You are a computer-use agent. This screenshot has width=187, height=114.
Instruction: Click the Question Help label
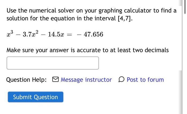click(26, 80)
